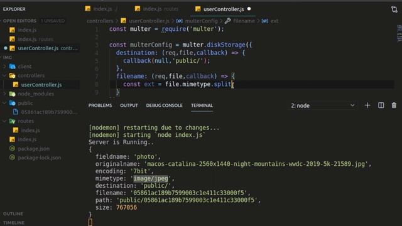Add a new terminal with plus icon
Viewport: 402px width, 226px height.
pos(367,105)
